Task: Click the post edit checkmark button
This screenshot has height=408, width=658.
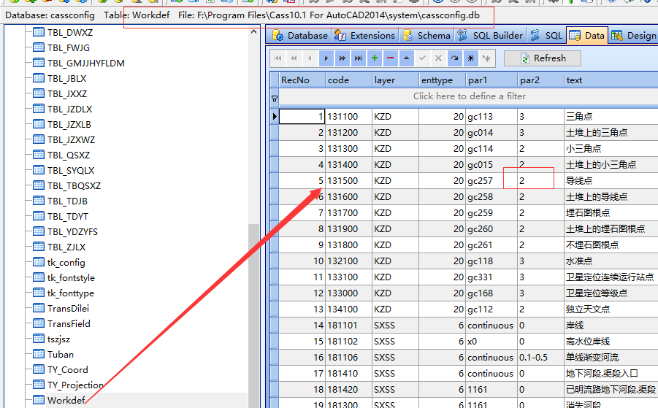Action: (423, 58)
